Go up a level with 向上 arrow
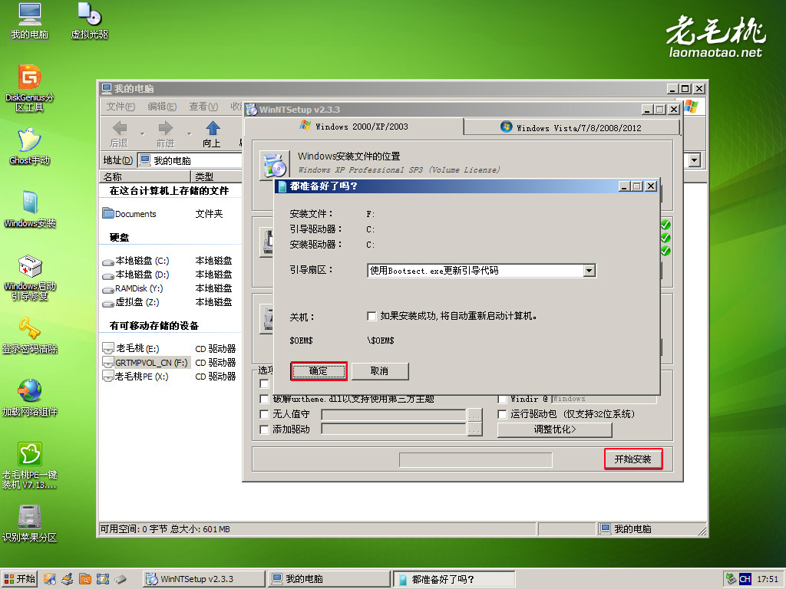The height and width of the screenshot is (589, 786). [212, 134]
